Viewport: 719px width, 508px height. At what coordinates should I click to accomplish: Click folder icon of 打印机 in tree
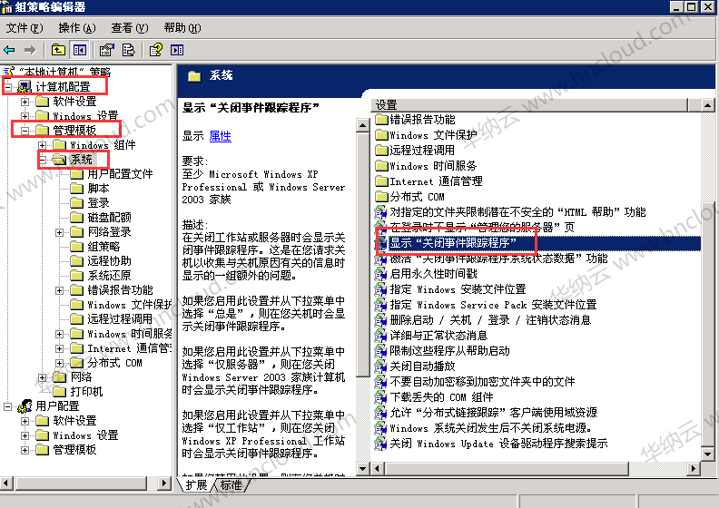tap(60, 392)
